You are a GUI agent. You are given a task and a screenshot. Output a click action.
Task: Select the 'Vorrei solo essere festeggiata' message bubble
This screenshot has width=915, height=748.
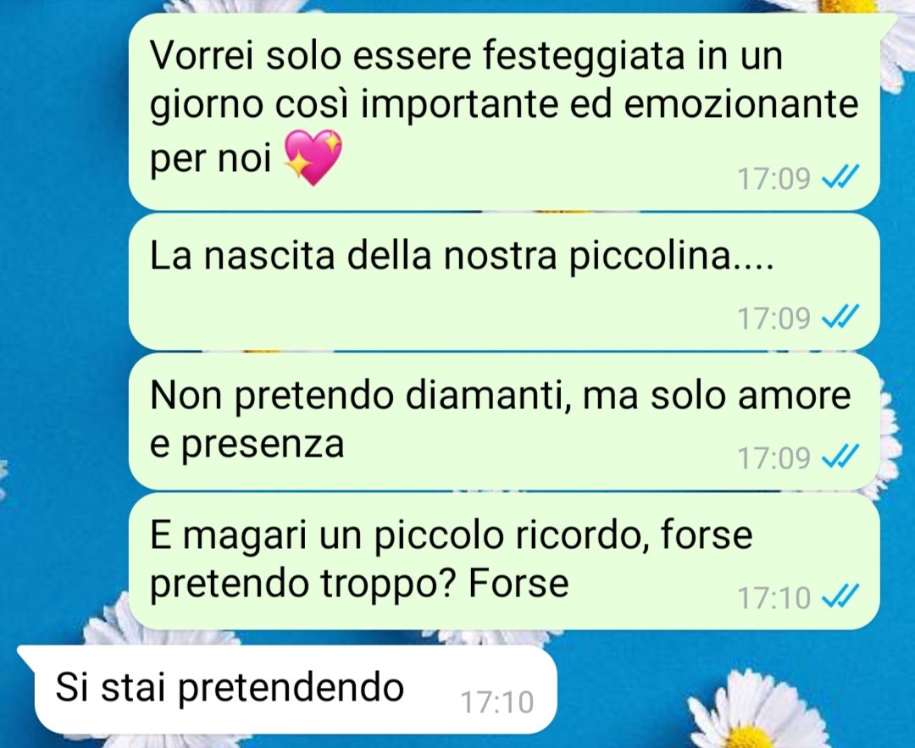(504, 112)
